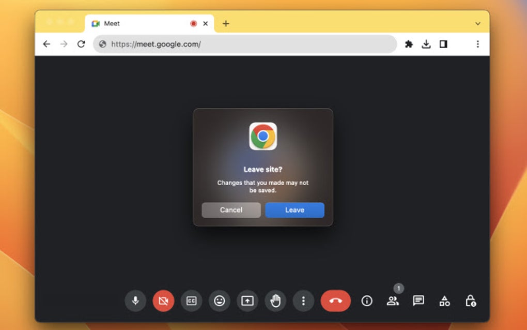The image size is (527, 330).
Task: Open the activities shapes icon
Action: pyautogui.click(x=444, y=301)
